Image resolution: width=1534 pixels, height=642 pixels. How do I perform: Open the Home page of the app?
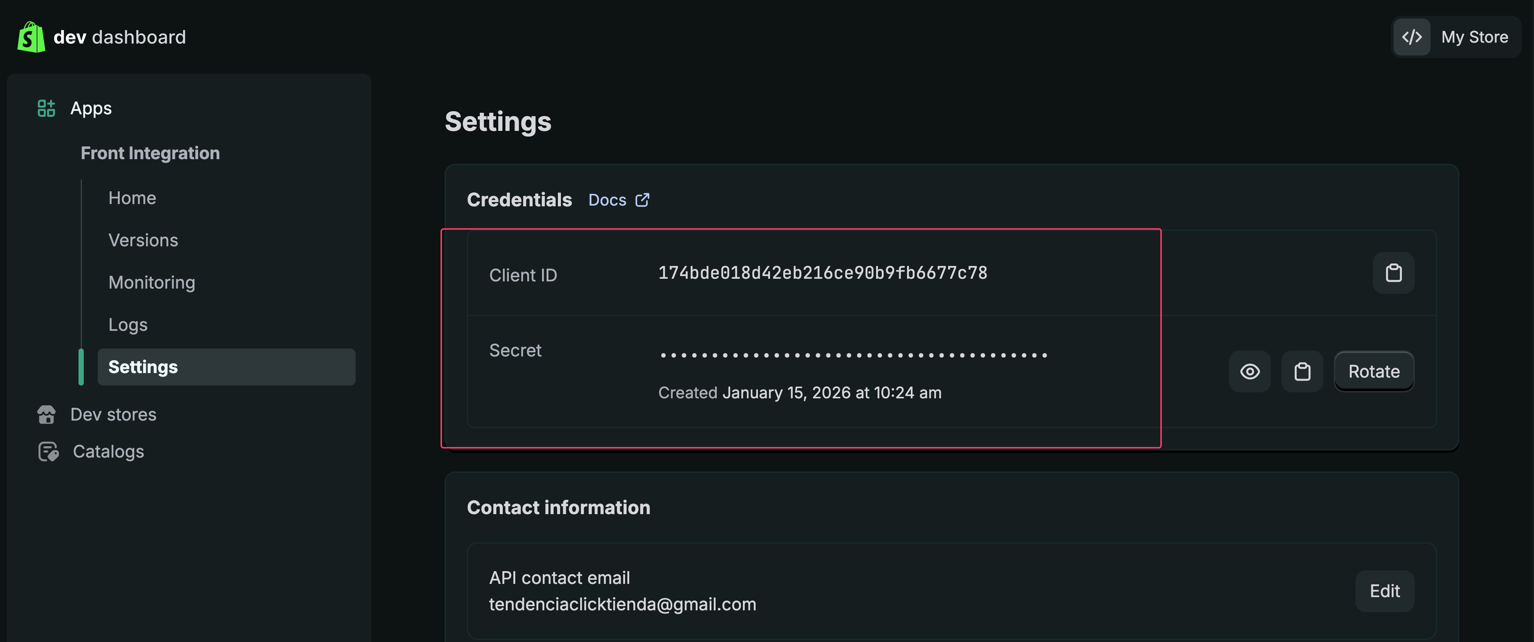(132, 198)
